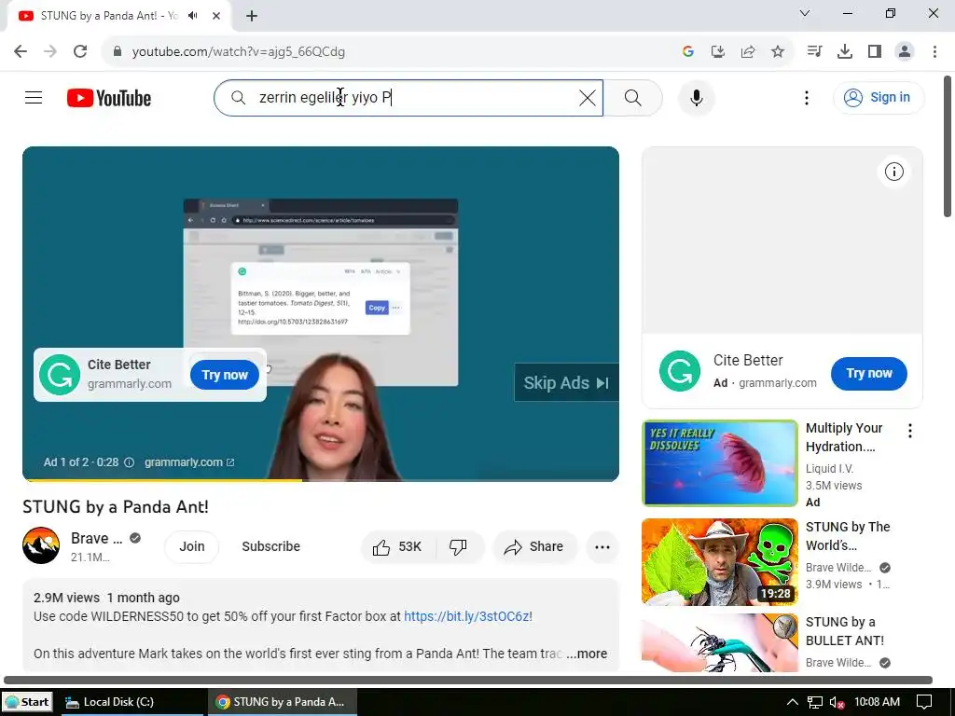Click STUNG by a BULLET ANT title
The width and height of the screenshot is (955, 716).
(x=844, y=631)
